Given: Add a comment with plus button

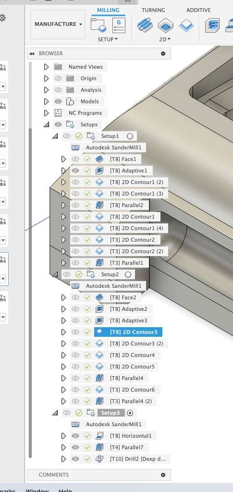Looking at the screenshot, I should pos(163,475).
